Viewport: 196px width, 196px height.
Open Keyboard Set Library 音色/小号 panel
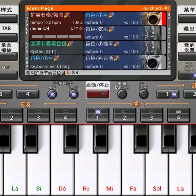tap(56, 63)
